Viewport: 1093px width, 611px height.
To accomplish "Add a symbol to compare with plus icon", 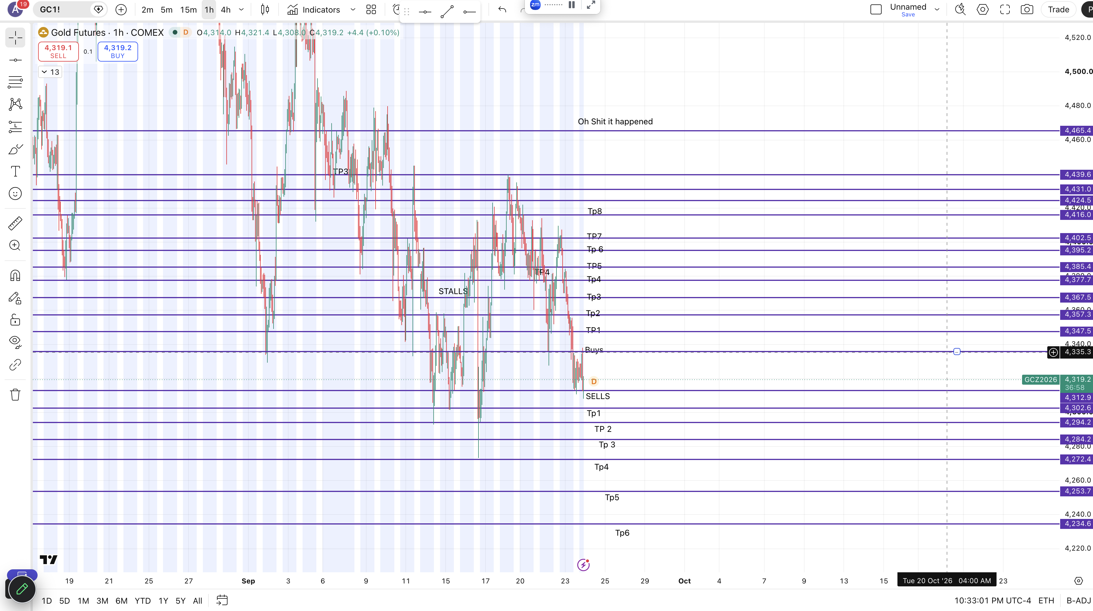I will (x=121, y=9).
